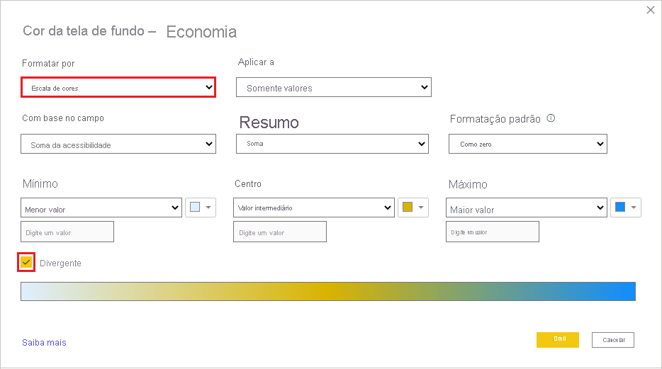Select the Mínimo Menor valor dropdown
662x369 pixels.
102,209
